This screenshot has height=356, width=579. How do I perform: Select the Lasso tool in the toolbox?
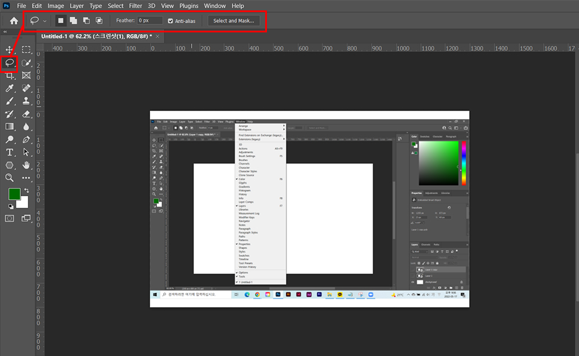9,63
